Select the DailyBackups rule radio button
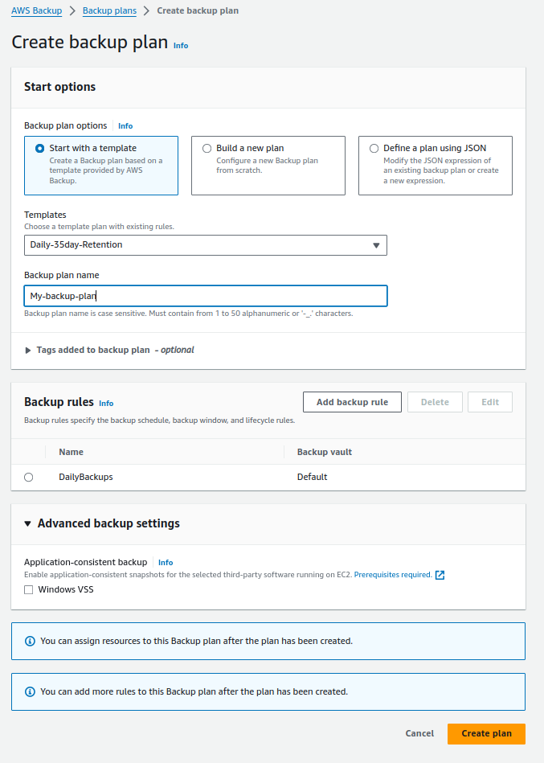 (x=29, y=478)
